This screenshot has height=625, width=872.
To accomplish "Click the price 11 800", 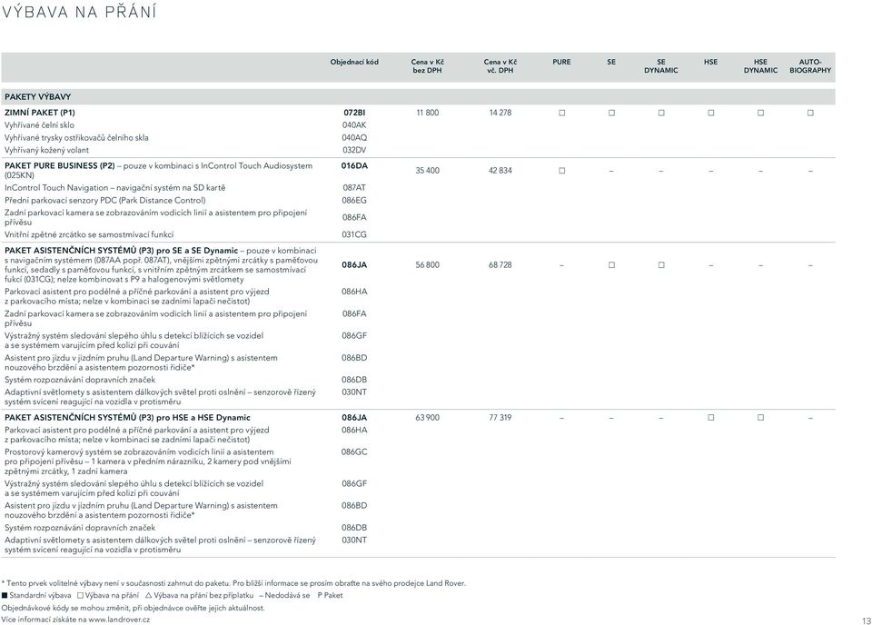I will coord(427,113).
